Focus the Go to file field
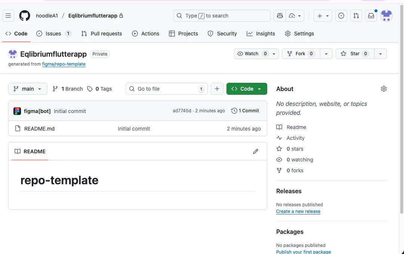The image size is (404, 254). 166,89
